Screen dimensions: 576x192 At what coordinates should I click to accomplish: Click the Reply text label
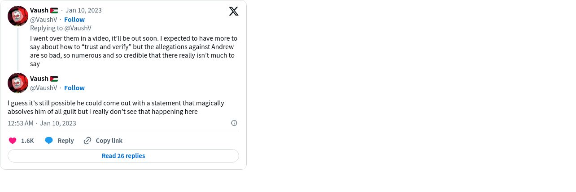pos(65,141)
